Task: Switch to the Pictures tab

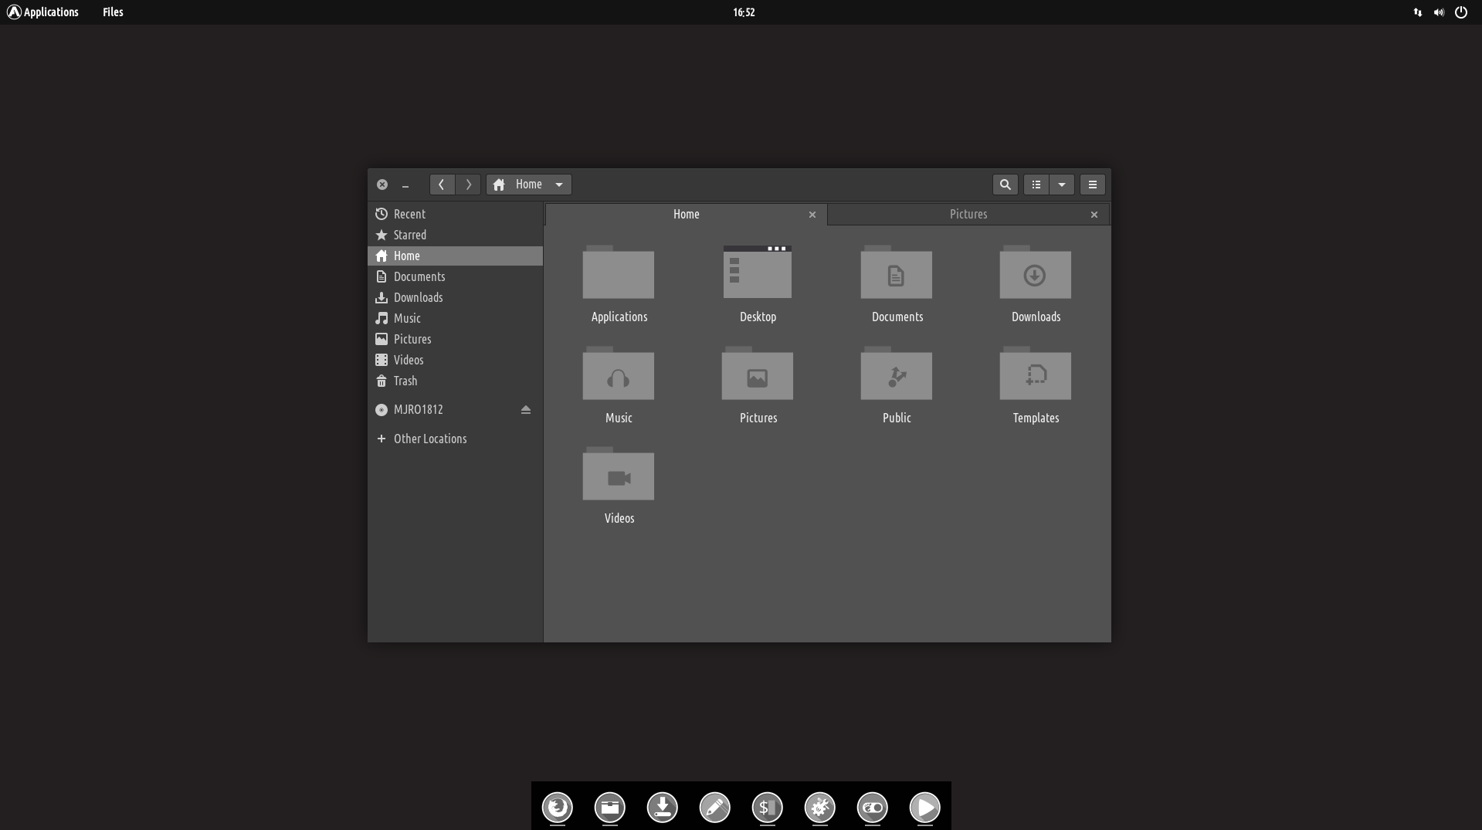Action: 968,215
